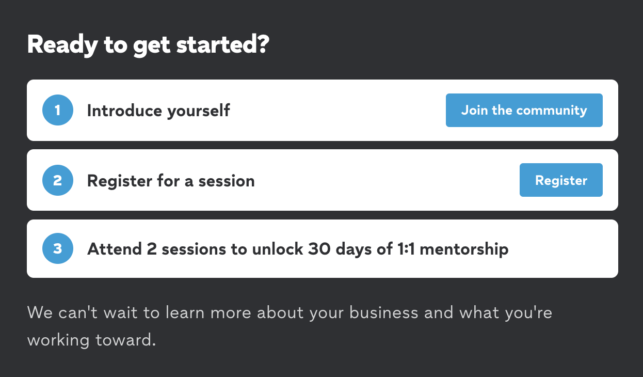The width and height of the screenshot is (643, 377).
Task: Click the words "1:1 mentorship" in step three
Action: (453, 249)
